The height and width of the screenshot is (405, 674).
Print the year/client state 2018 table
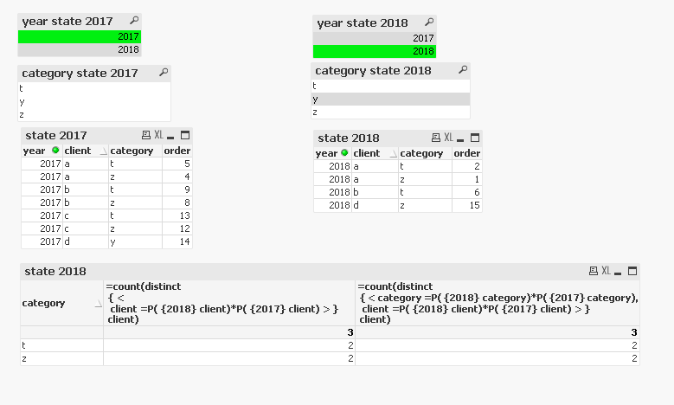436,138
